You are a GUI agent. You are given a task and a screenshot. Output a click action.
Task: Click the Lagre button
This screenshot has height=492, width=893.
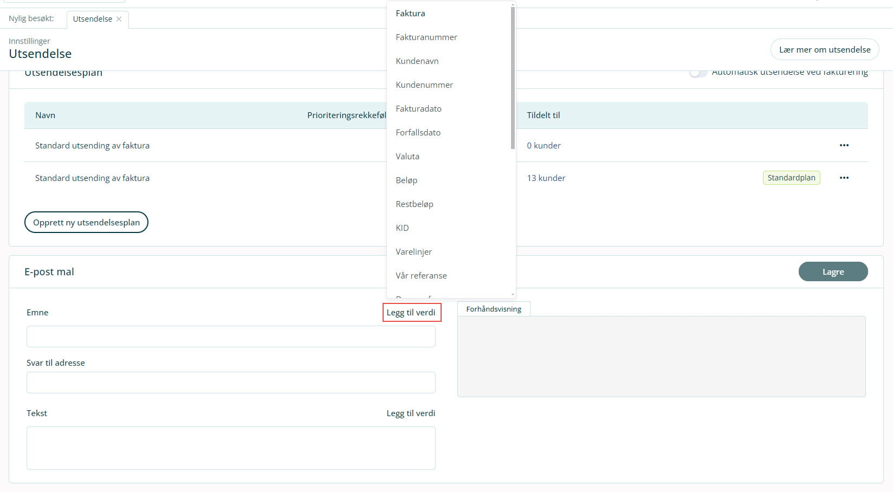tap(833, 272)
